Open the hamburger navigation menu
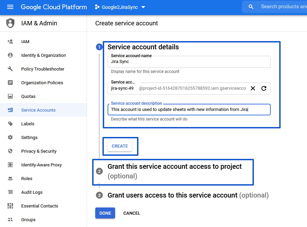The image size is (307, 227). (x=10, y=7)
